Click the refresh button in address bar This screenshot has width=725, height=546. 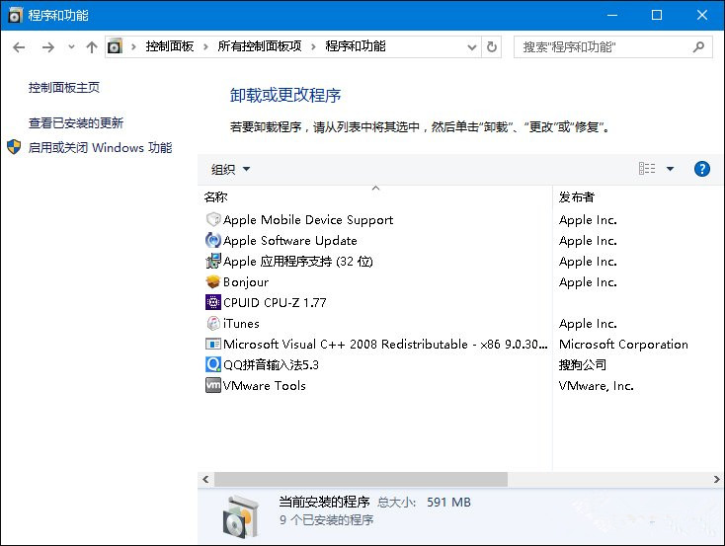(x=493, y=46)
